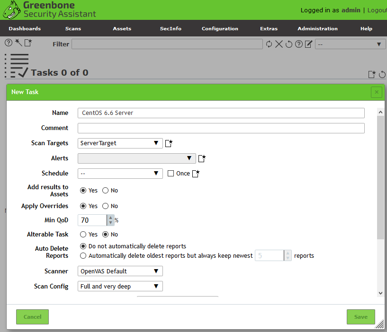The image size is (387, 332).
Task: Open the Extras menu
Action: click(x=269, y=28)
